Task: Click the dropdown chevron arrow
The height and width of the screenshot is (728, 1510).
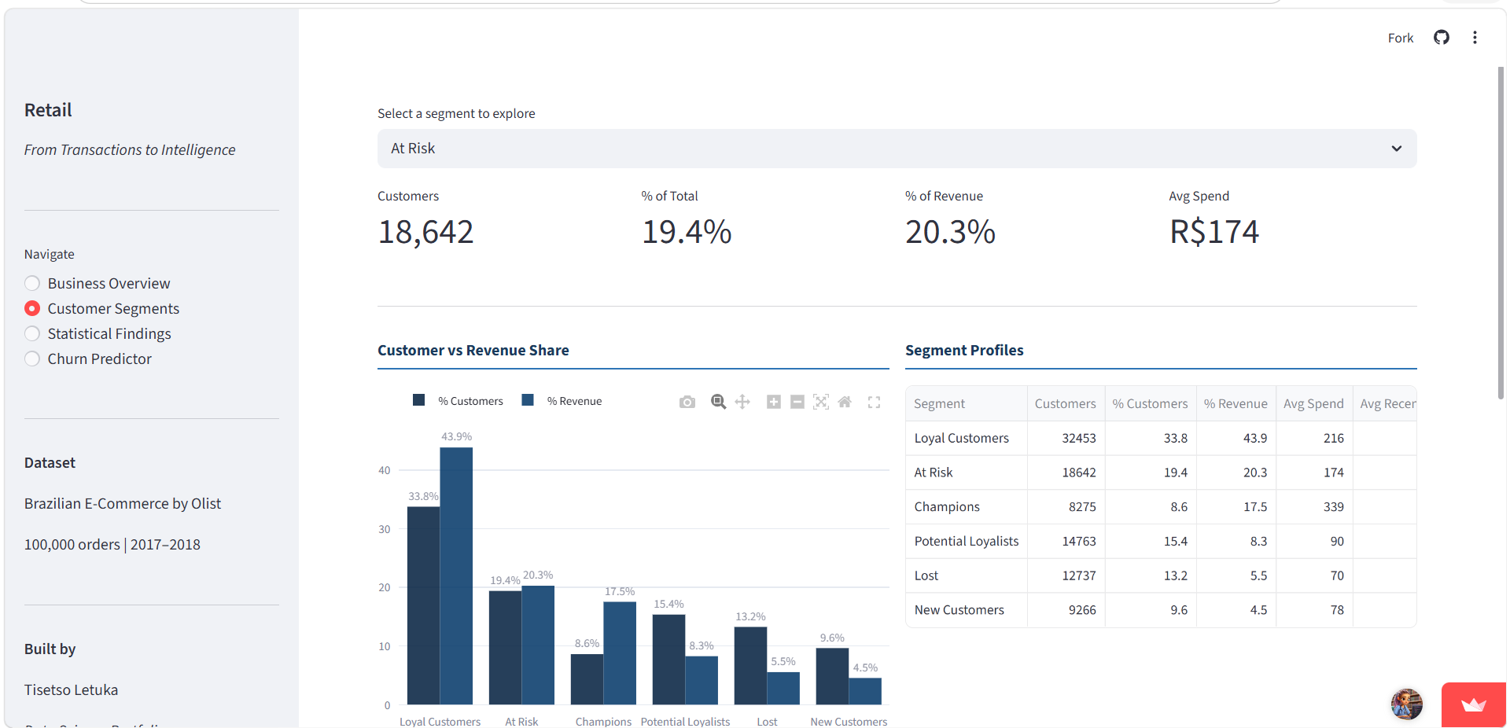Action: coord(1397,149)
